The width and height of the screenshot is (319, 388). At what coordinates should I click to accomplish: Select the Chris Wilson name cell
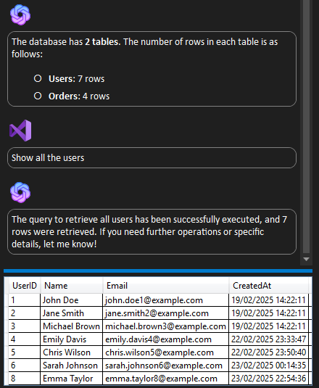click(72, 352)
